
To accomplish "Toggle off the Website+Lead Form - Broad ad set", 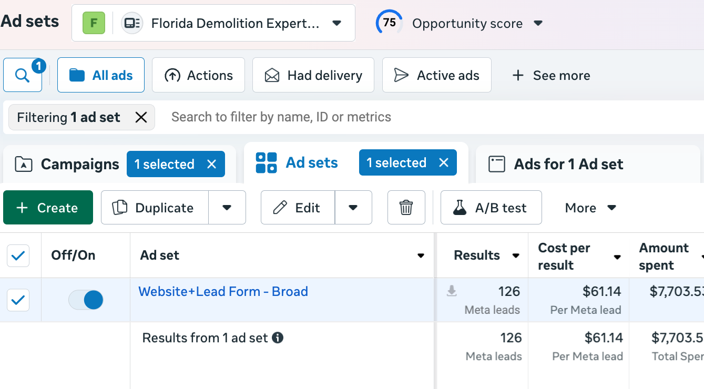I will 86,300.
